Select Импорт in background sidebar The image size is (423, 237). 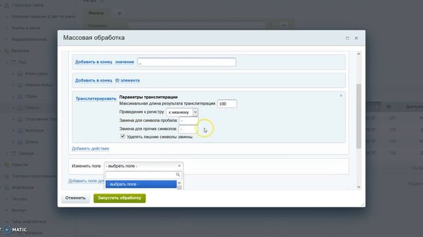[x=19, y=210]
